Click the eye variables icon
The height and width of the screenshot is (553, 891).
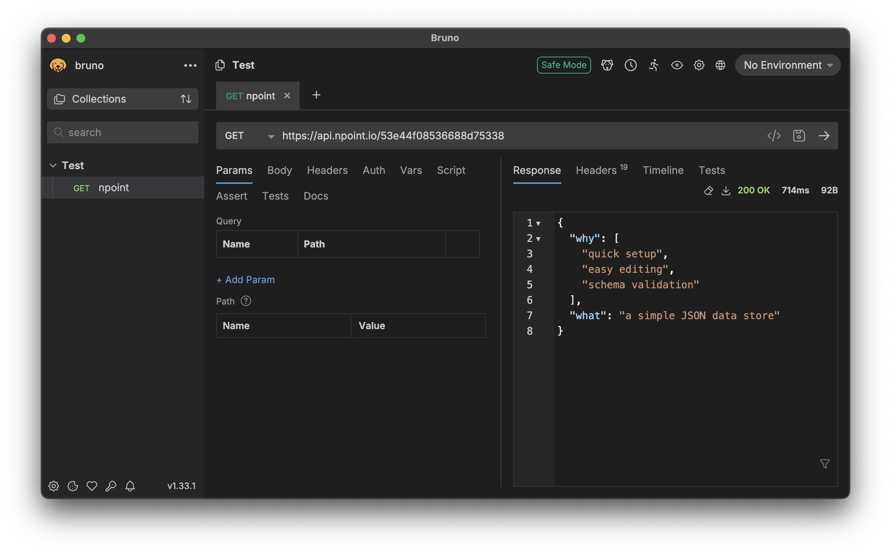pyautogui.click(x=677, y=65)
